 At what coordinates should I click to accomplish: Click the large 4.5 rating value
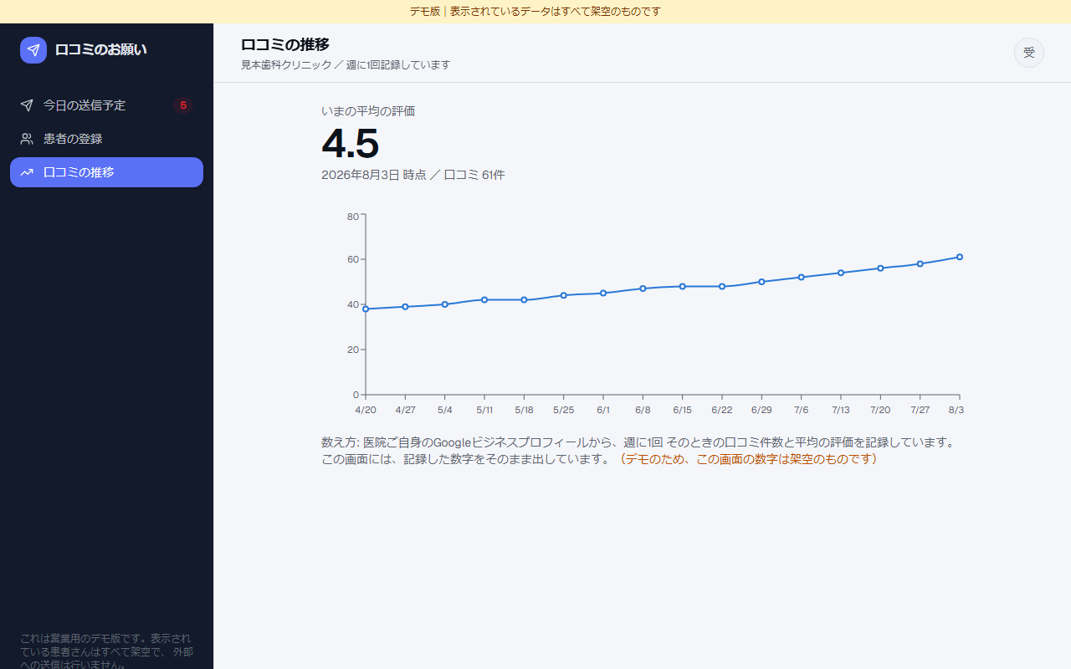(x=351, y=144)
